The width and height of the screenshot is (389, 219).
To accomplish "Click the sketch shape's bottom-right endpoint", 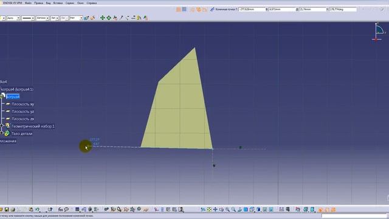I will click(x=212, y=148).
